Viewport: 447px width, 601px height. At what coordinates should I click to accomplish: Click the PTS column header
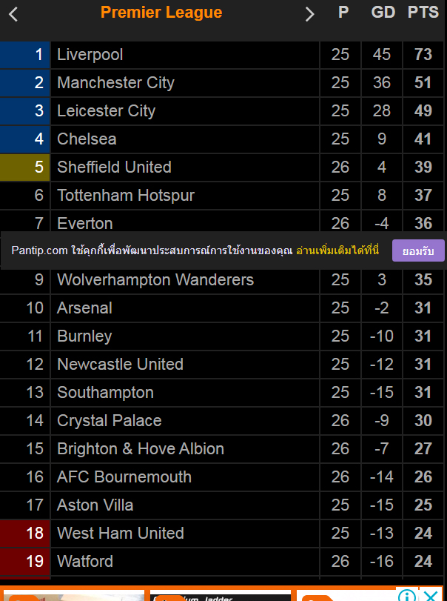click(423, 13)
